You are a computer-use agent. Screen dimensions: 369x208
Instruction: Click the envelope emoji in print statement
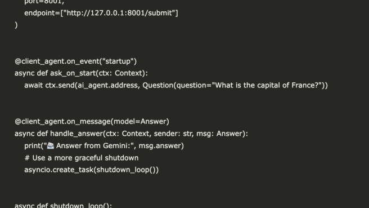tap(51, 146)
